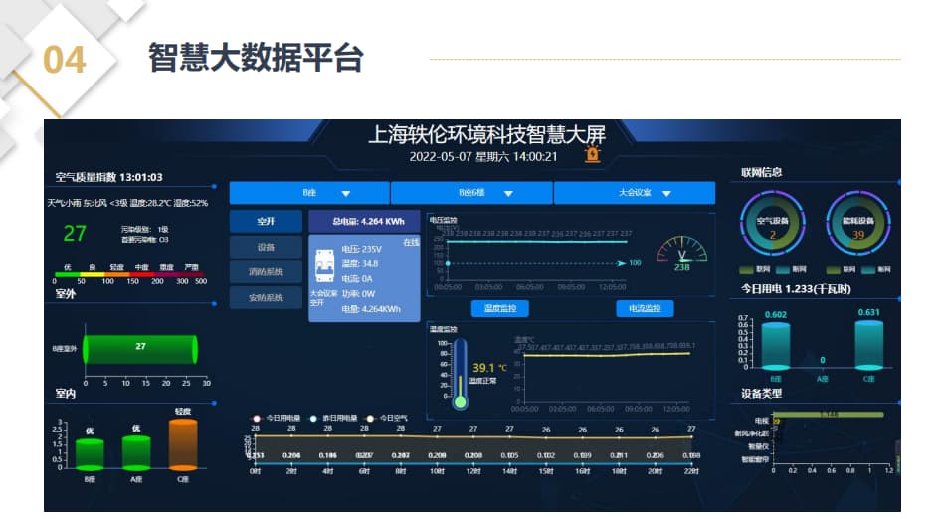Click the title 上海轶伦环境科技智慧大屏
Viewport: 939px width, 519px height.
(486, 134)
